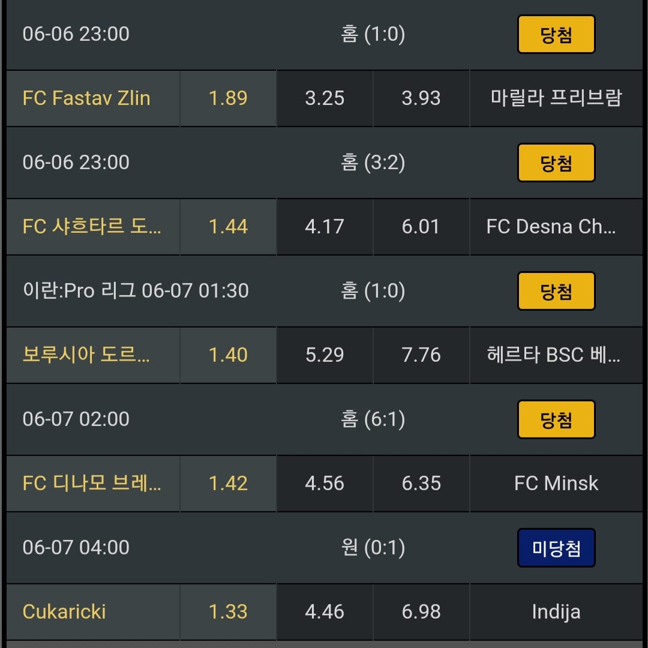
Task: Select home odds 1.42 for FC 디나모
Action: (228, 484)
